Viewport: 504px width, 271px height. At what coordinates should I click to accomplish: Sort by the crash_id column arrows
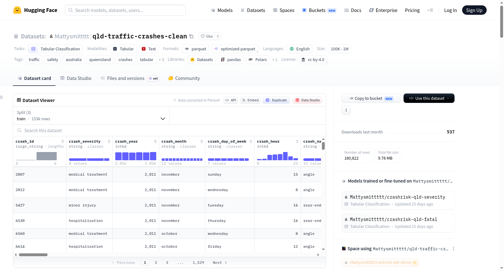pos(63,141)
